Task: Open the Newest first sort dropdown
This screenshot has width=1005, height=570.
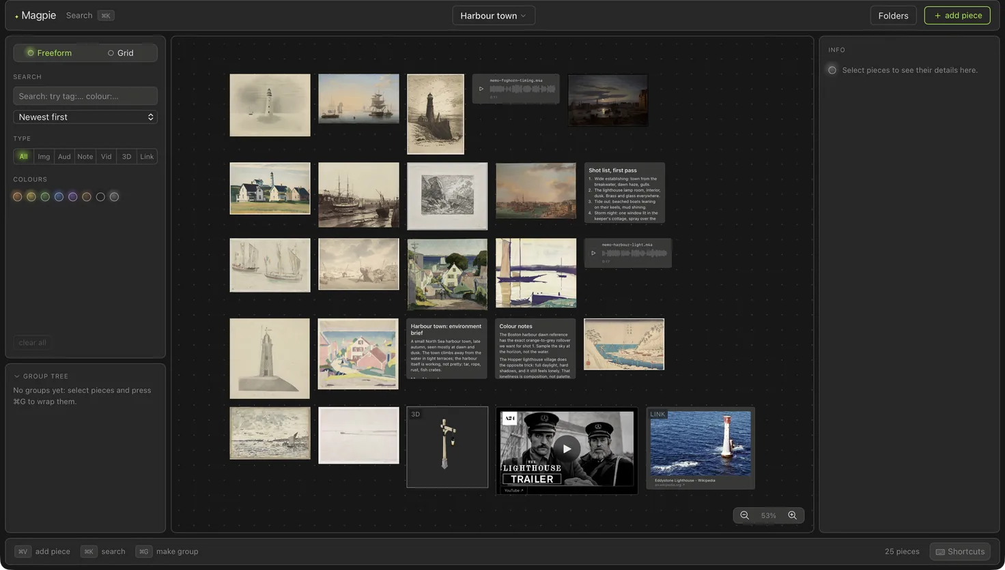Action: 85,117
